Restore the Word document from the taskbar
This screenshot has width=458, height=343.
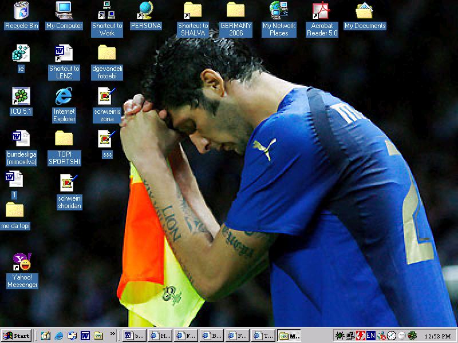click(x=135, y=336)
